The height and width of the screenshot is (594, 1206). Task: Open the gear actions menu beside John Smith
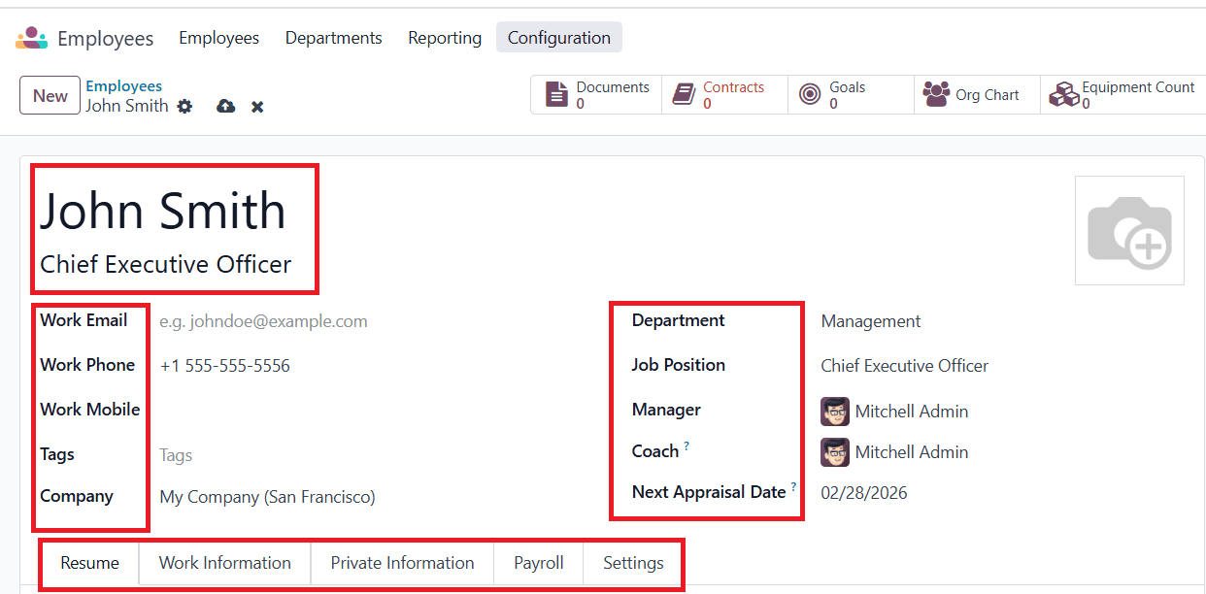[x=184, y=106]
